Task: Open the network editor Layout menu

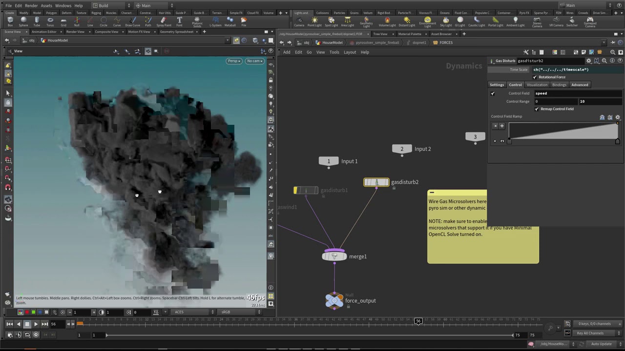Action: coord(350,52)
